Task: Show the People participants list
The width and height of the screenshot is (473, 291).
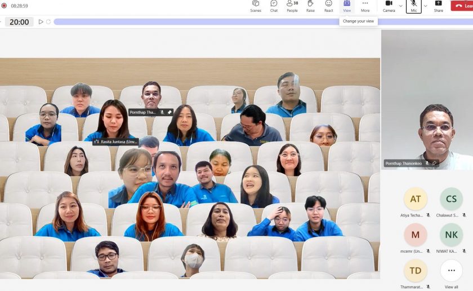Action: point(292,6)
